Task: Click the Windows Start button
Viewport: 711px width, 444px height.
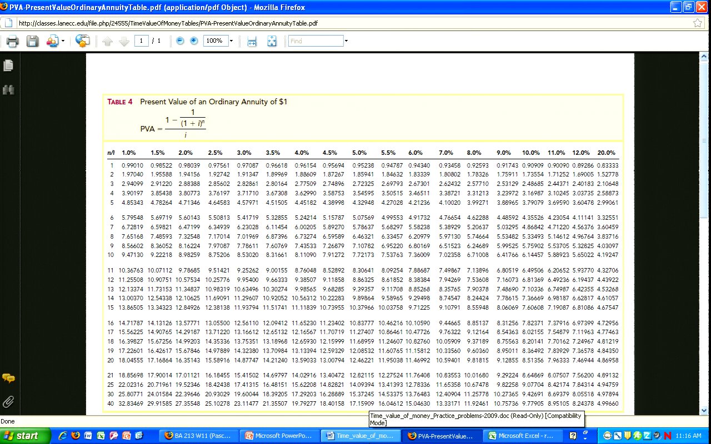Action: [21, 436]
